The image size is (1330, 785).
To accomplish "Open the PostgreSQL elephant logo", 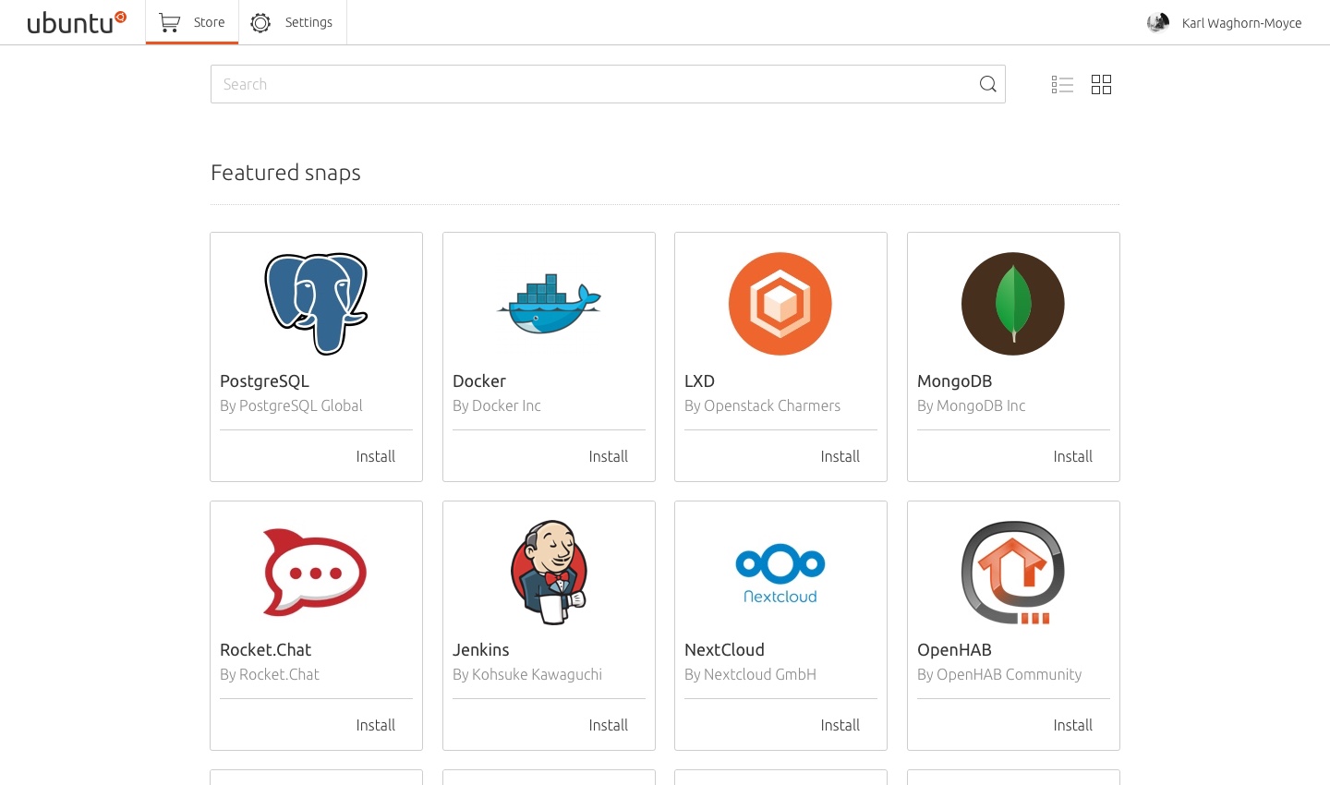I will 316,303.
